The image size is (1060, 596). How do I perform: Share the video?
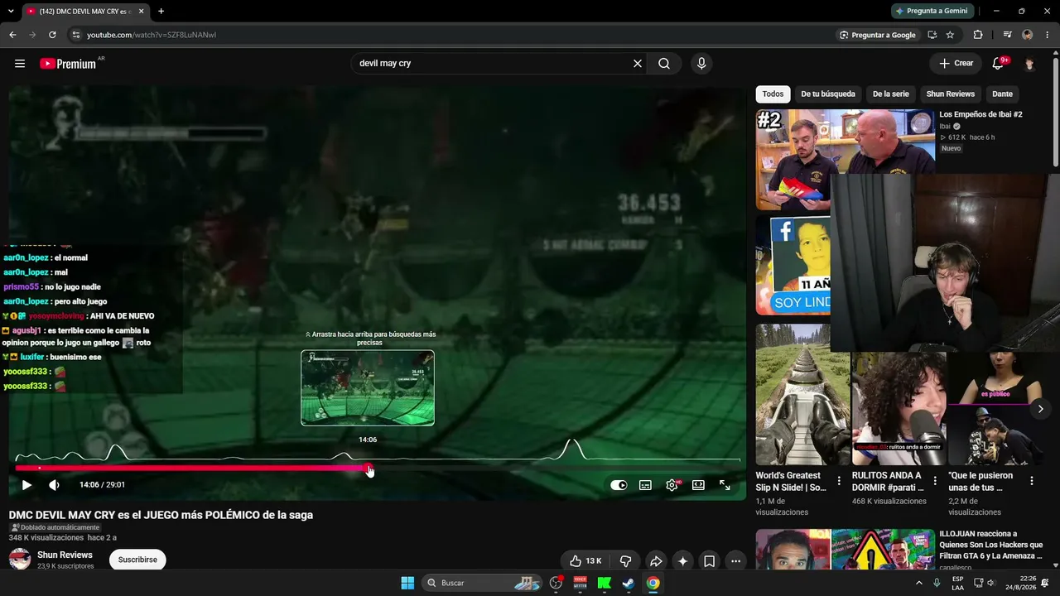655,561
